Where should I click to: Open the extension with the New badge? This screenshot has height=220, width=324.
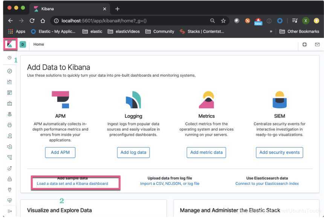click(258, 21)
